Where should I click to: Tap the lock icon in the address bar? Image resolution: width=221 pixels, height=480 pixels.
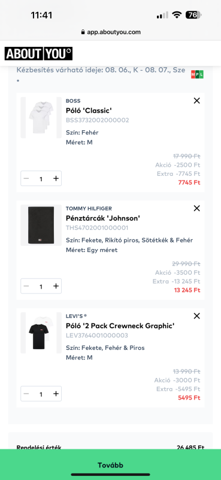pyautogui.click(x=83, y=32)
